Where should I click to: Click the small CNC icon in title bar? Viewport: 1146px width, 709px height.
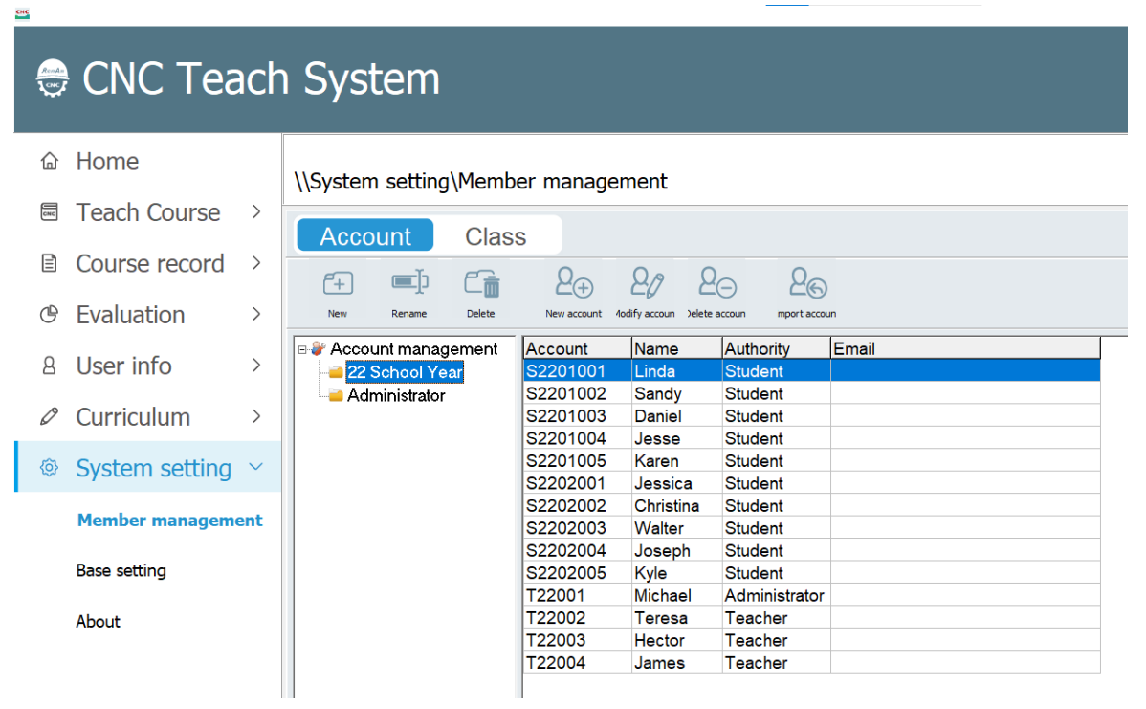22,13
